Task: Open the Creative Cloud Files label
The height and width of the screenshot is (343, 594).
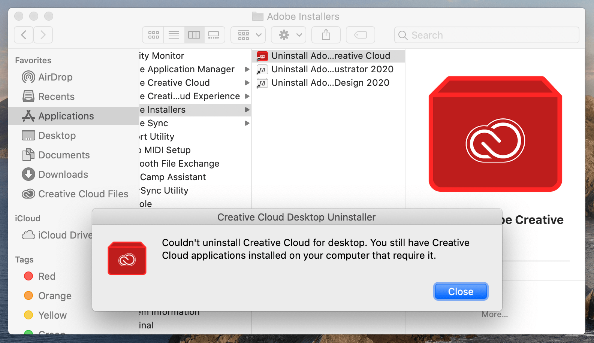Action: click(x=83, y=194)
